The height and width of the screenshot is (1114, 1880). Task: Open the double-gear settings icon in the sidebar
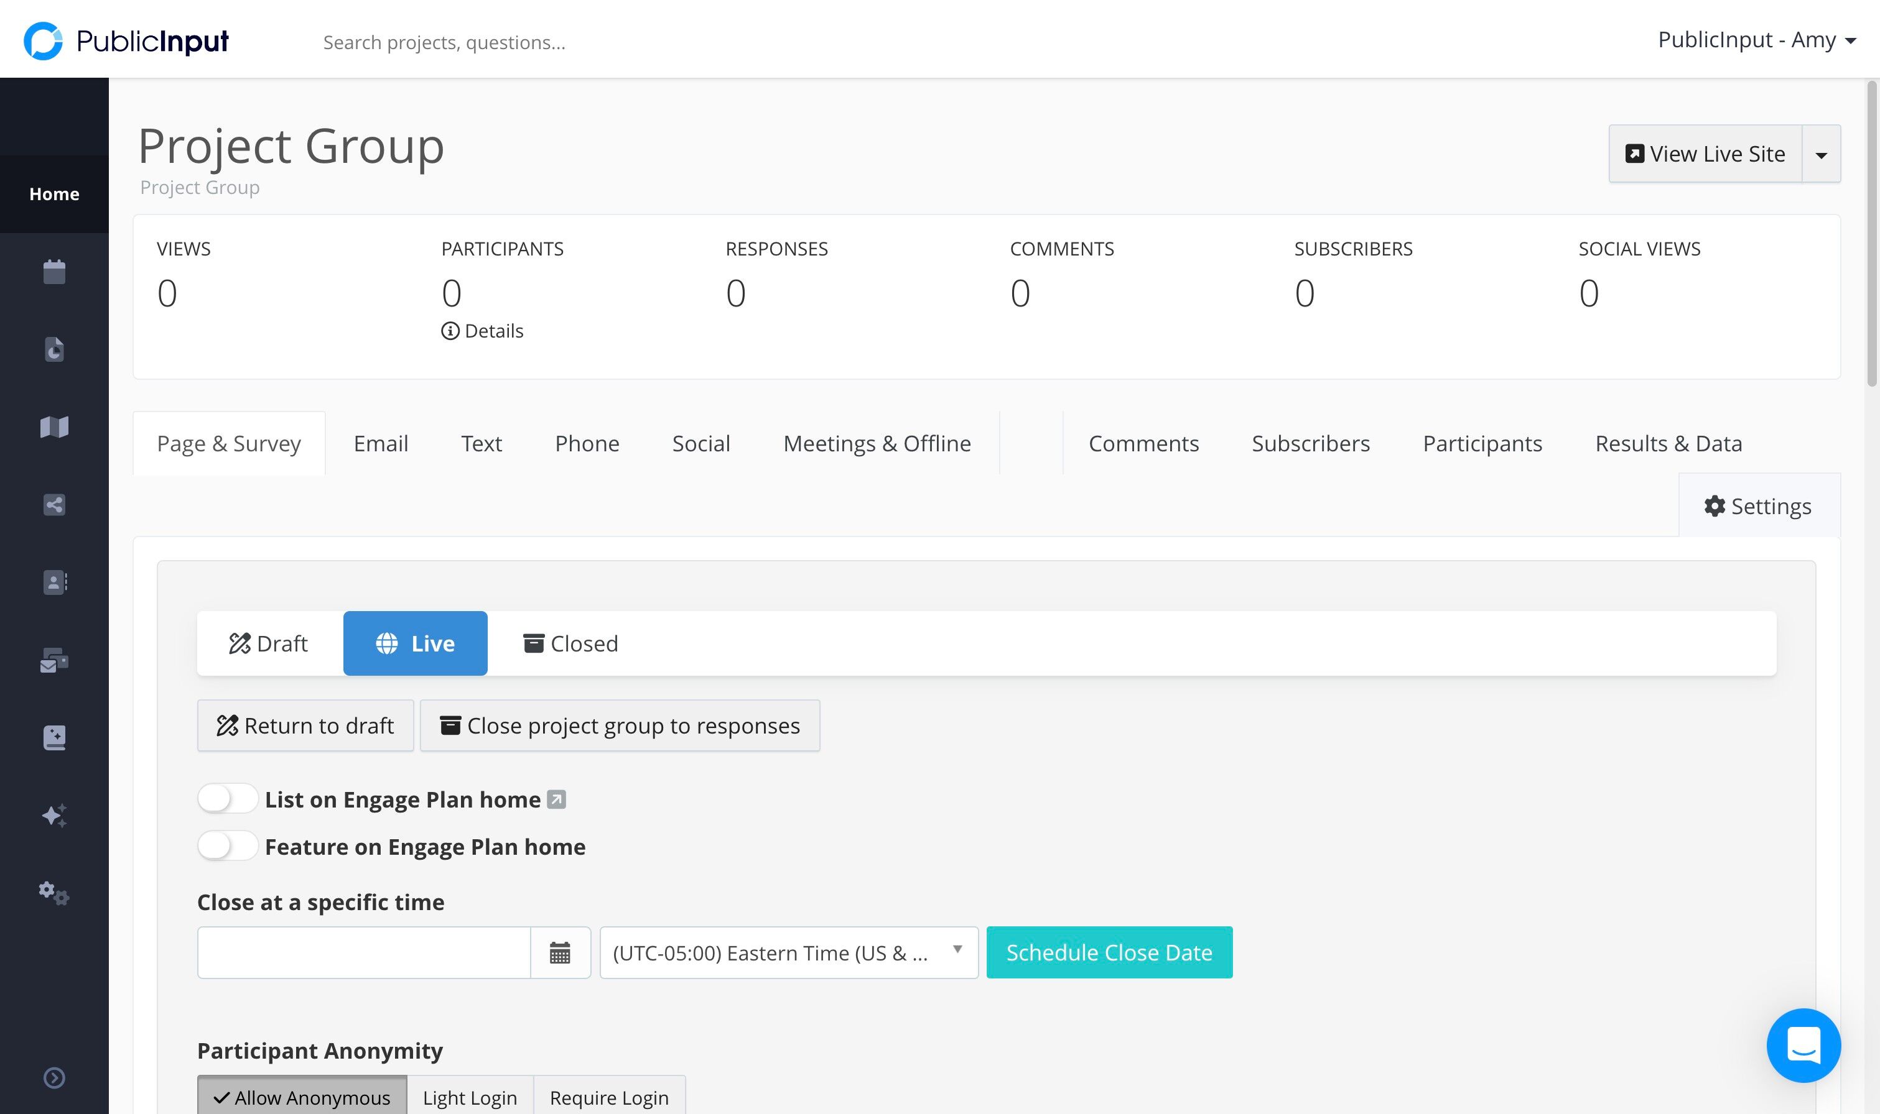54,893
